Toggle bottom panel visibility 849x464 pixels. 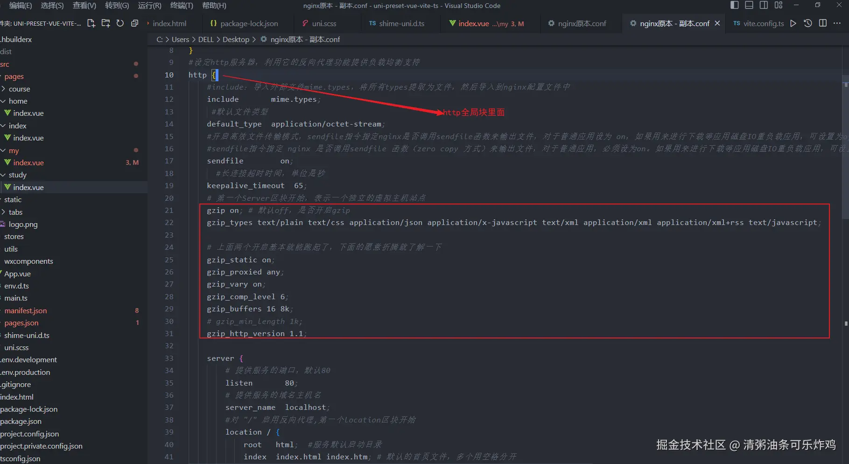coord(749,5)
